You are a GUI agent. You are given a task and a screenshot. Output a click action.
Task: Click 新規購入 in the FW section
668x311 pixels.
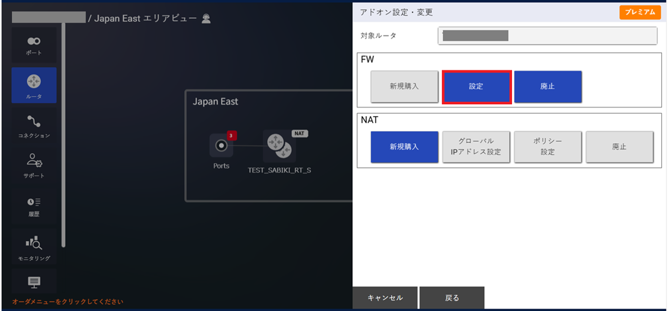click(x=404, y=86)
